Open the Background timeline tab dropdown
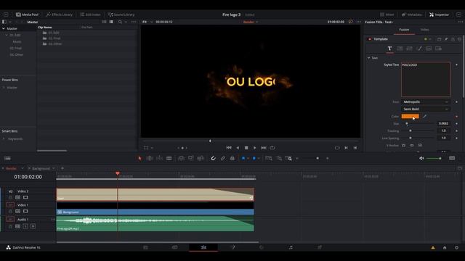465x261 pixels. point(53,168)
